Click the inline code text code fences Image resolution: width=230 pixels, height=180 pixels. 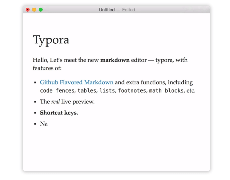click(57, 91)
